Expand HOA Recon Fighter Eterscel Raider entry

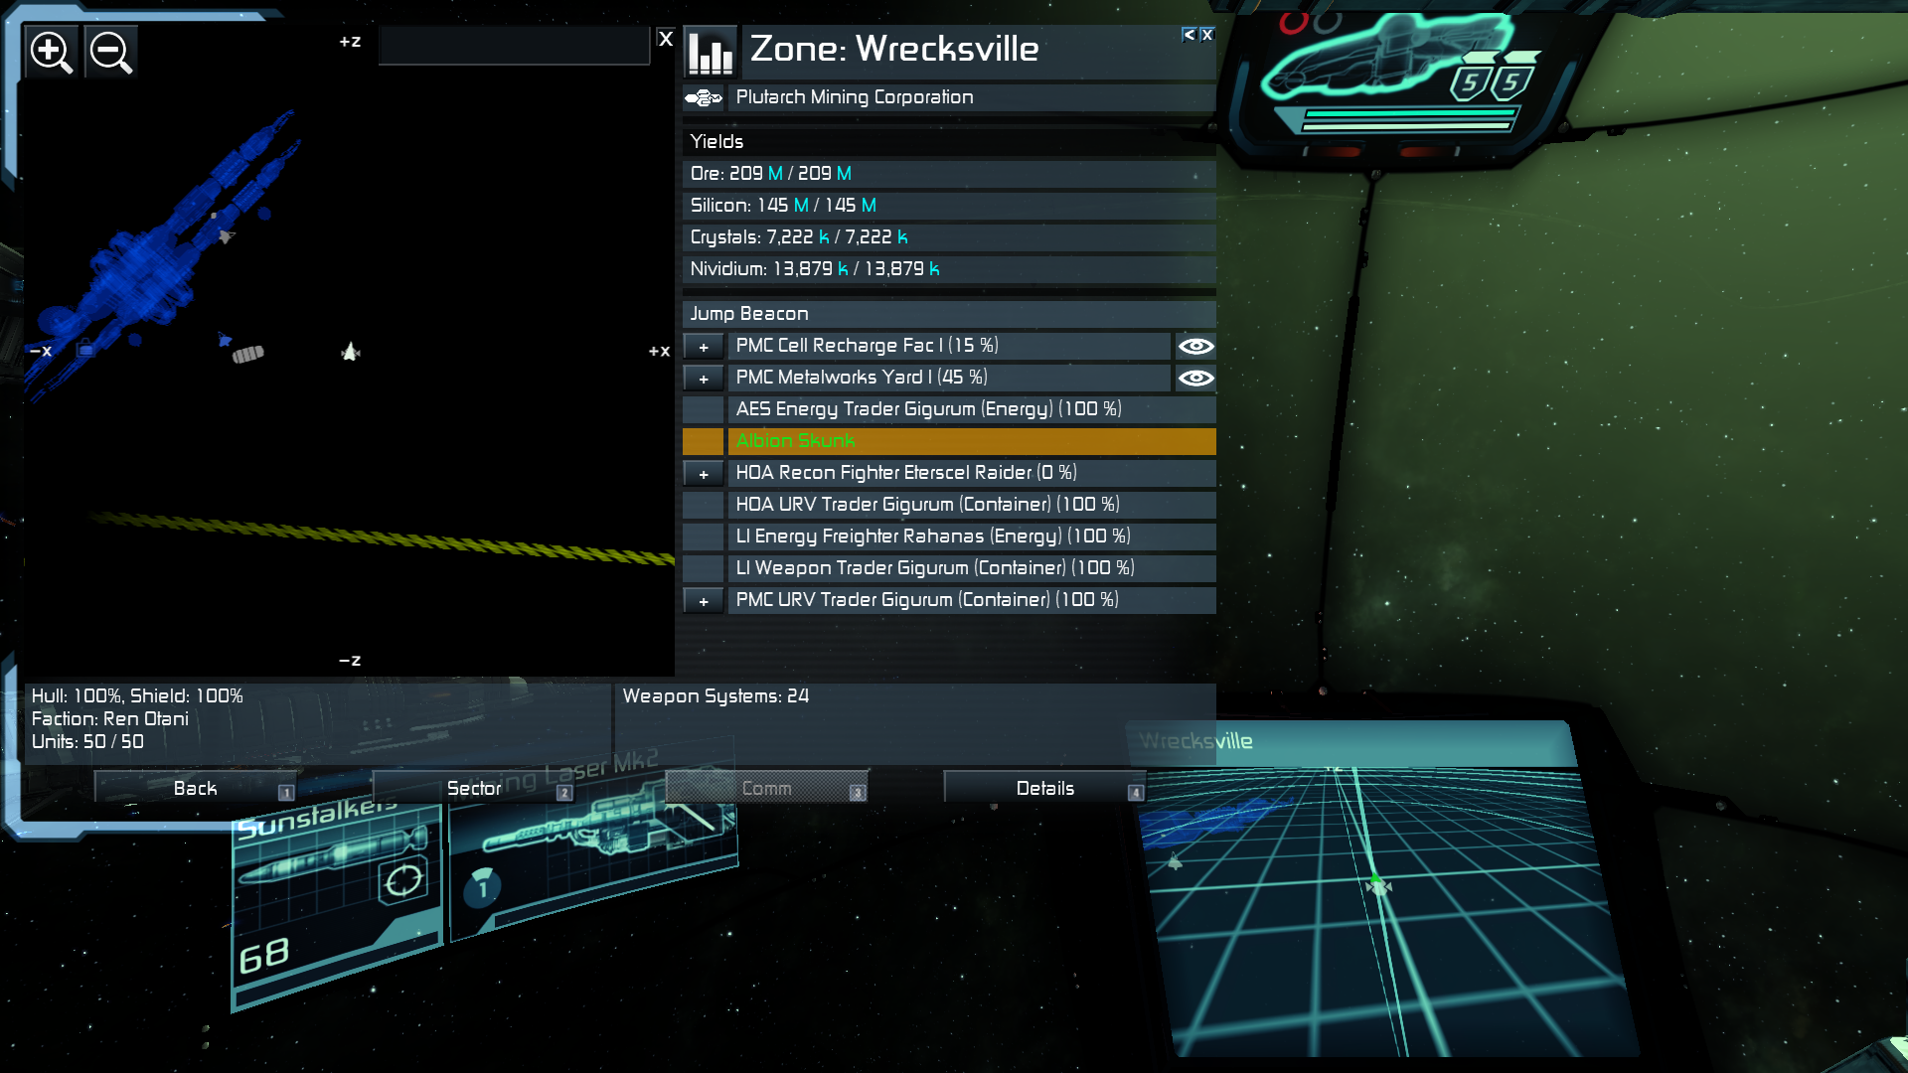704,474
